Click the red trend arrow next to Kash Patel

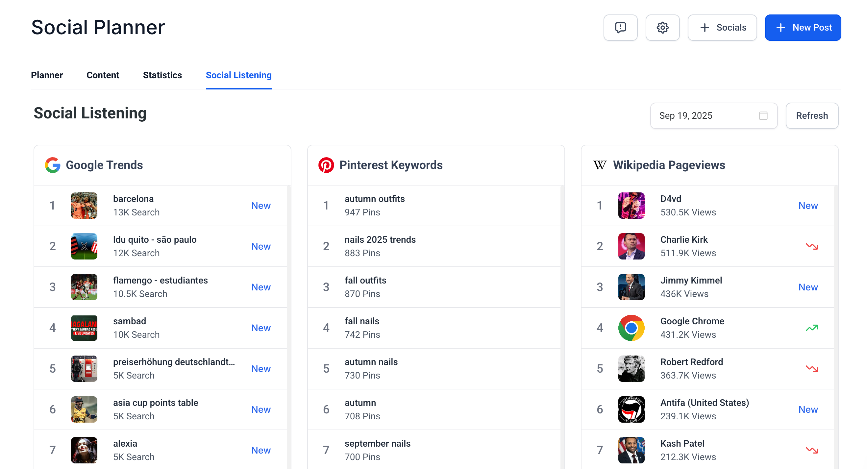click(812, 450)
